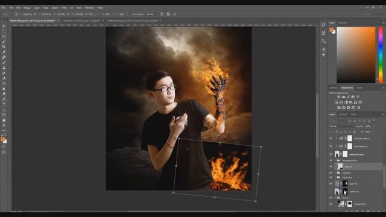The image size is (386, 217).
Task: Click the Layer 15 mask thumbnail
Action: [x=345, y=183]
